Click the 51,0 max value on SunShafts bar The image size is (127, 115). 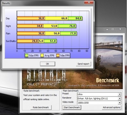pyautogui.click(x=53, y=41)
